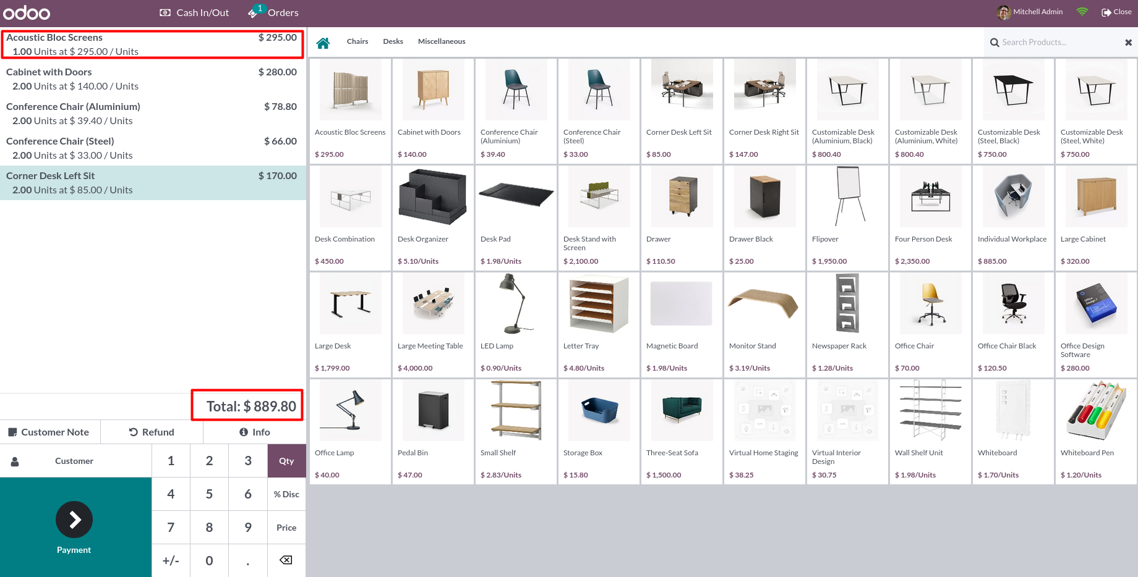Viewport: 1138px width, 577px height.
Task: Add Desk Organizer product
Action: click(434, 218)
